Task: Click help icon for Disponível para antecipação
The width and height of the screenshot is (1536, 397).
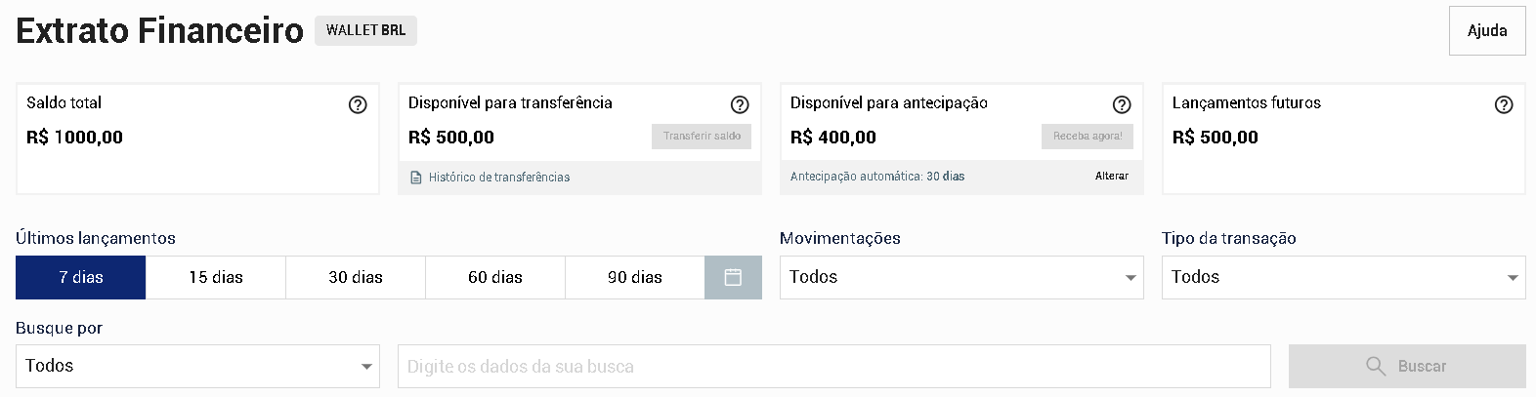Action: [1122, 104]
